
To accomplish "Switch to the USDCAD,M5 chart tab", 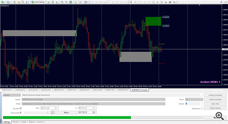I will (33, 90).
